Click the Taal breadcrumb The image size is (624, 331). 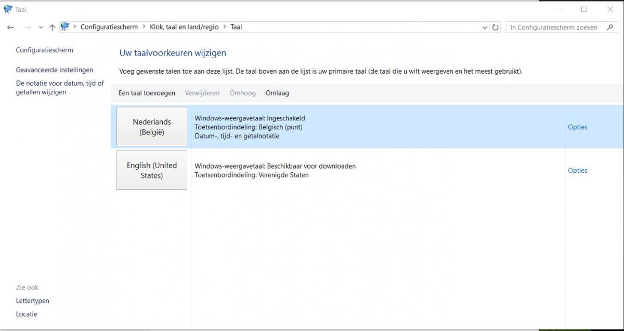tap(236, 27)
